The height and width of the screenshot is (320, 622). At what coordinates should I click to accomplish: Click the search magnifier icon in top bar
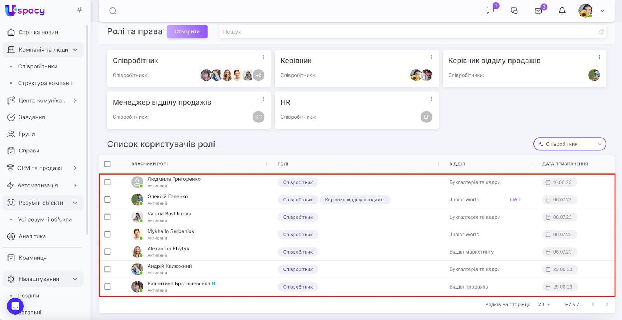[113, 11]
